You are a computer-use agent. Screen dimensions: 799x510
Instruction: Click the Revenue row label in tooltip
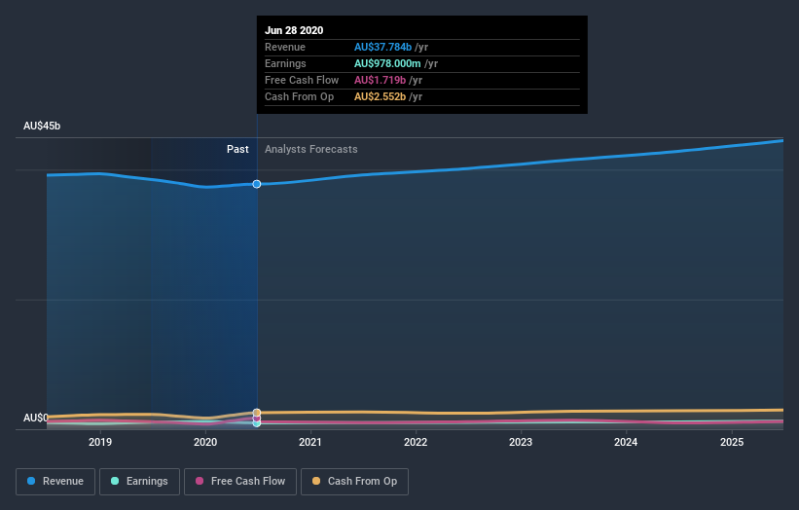coord(285,47)
